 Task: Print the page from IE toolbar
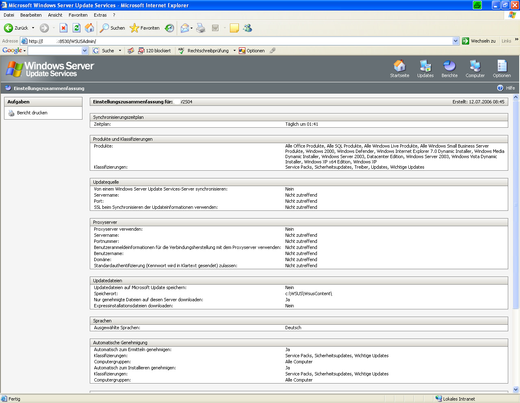(x=201, y=28)
